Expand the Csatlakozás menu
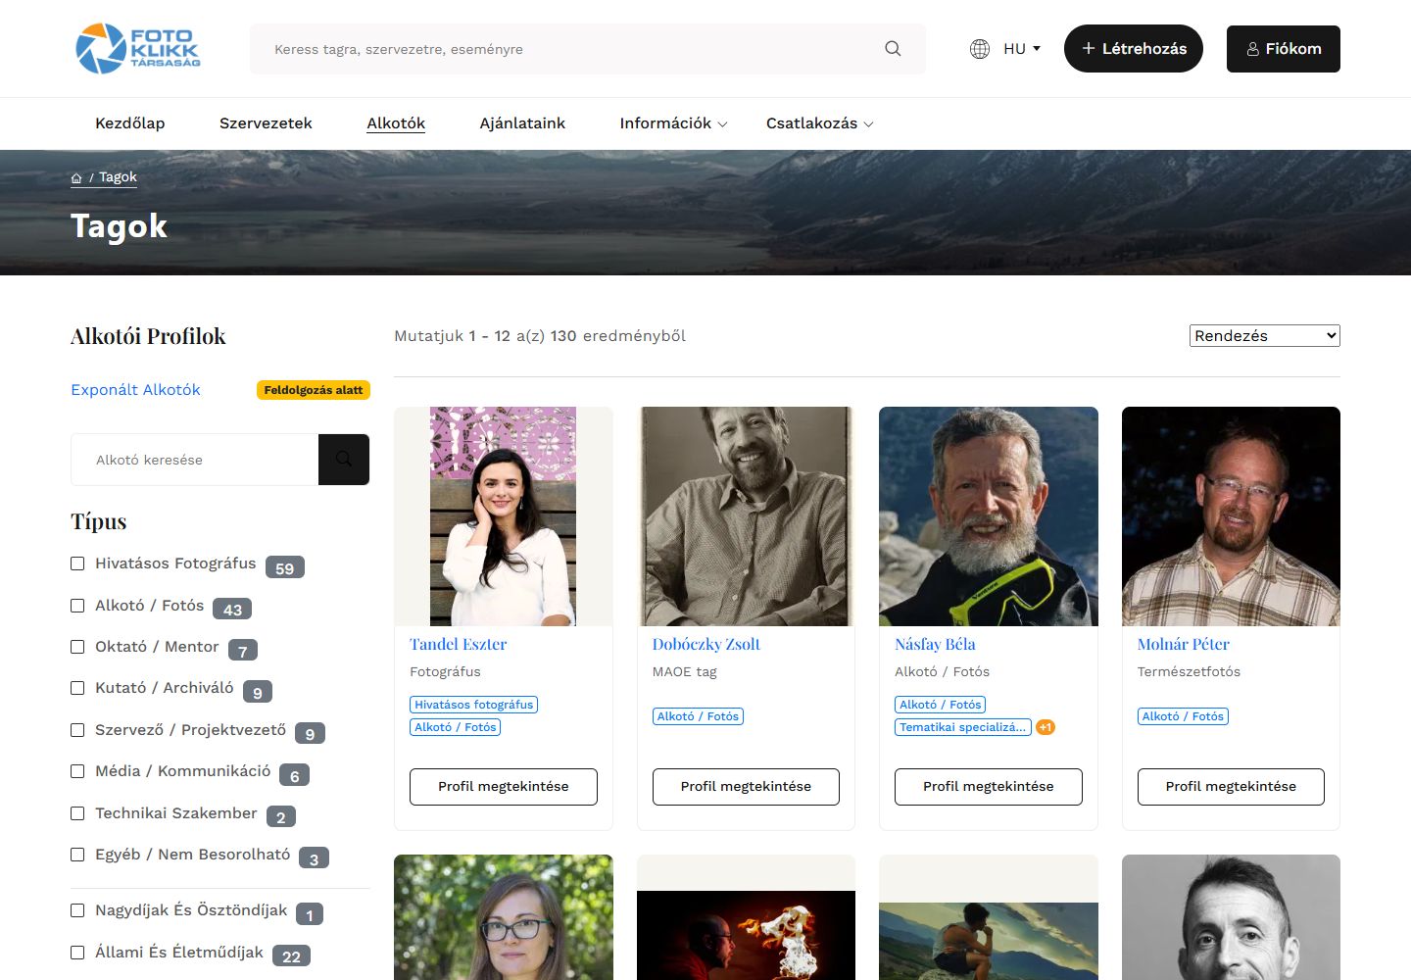The width and height of the screenshot is (1411, 980). 819,123
